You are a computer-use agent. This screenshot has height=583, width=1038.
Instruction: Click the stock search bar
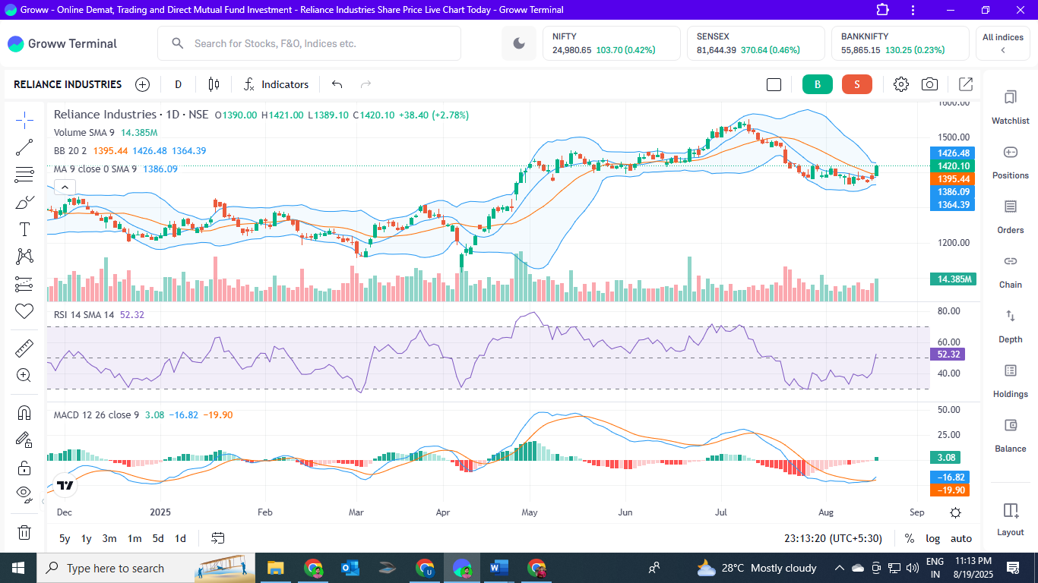click(x=309, y=43)
